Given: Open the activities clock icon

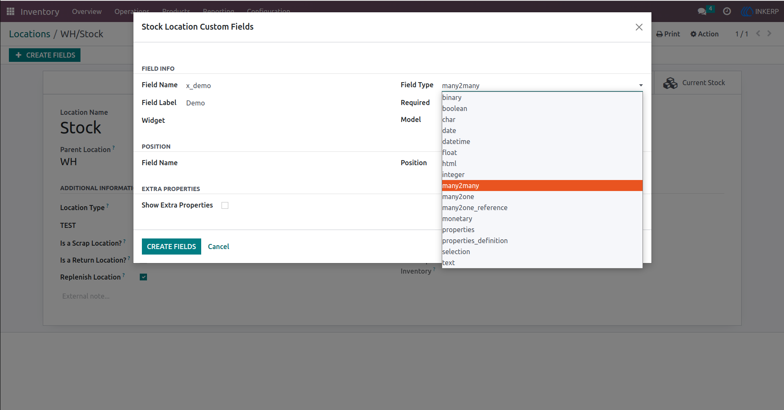Looking at the screenshot, I should tap(727, 11).
